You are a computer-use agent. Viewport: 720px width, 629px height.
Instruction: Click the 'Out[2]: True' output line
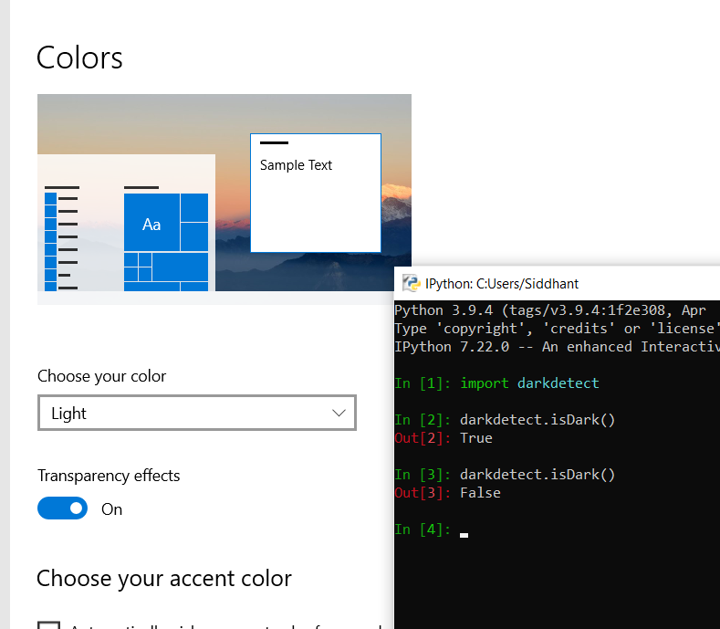pyautogui.click(x=443, y=438)
